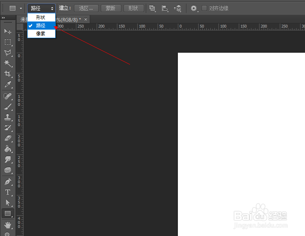Choose 路径 from mode dropdown list

[41, 26]
